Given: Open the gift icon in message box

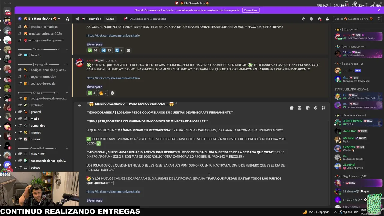Looking at the screenshot, I should [x=292, y=108].
